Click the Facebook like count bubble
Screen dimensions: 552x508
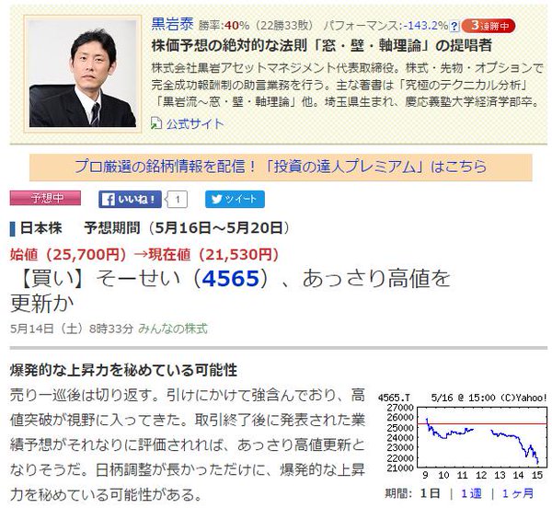[x=177, y=200]
